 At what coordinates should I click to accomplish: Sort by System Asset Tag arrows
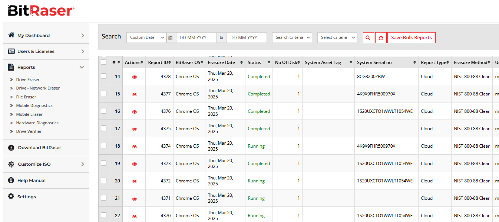pyautogui.click(x=351, y=63)
